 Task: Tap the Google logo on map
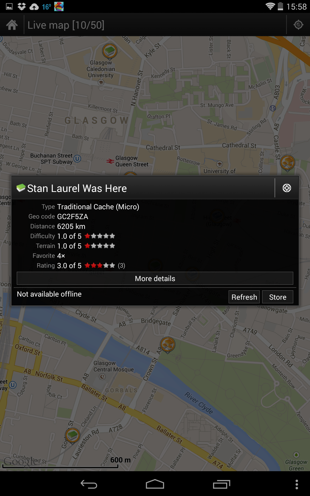[x=20, y=461]
